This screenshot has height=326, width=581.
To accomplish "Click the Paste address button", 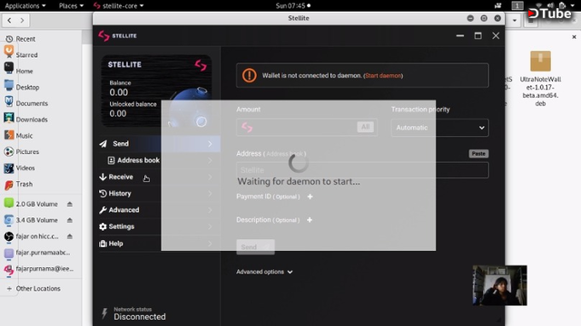I will coord(478,153).
